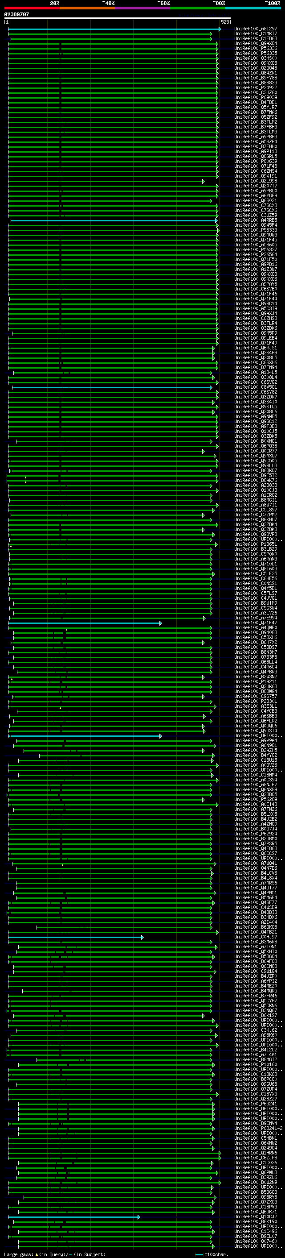
Task: Click the cyan alignment bar for C8V501
Action: pyautogui.click(x=112, y=388)
